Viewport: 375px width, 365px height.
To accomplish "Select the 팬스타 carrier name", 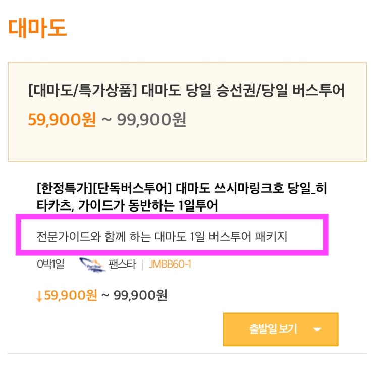I will click(122, 265).
